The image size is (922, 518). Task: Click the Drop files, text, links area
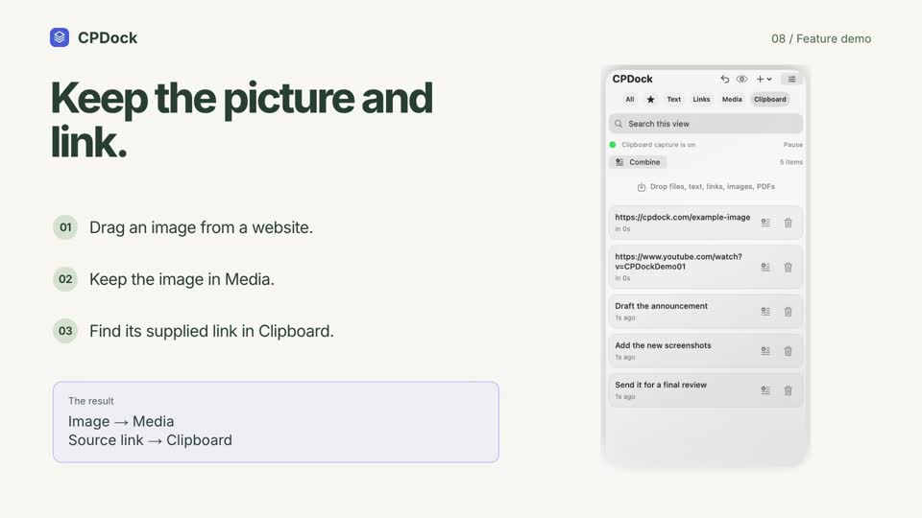(706, 187)
